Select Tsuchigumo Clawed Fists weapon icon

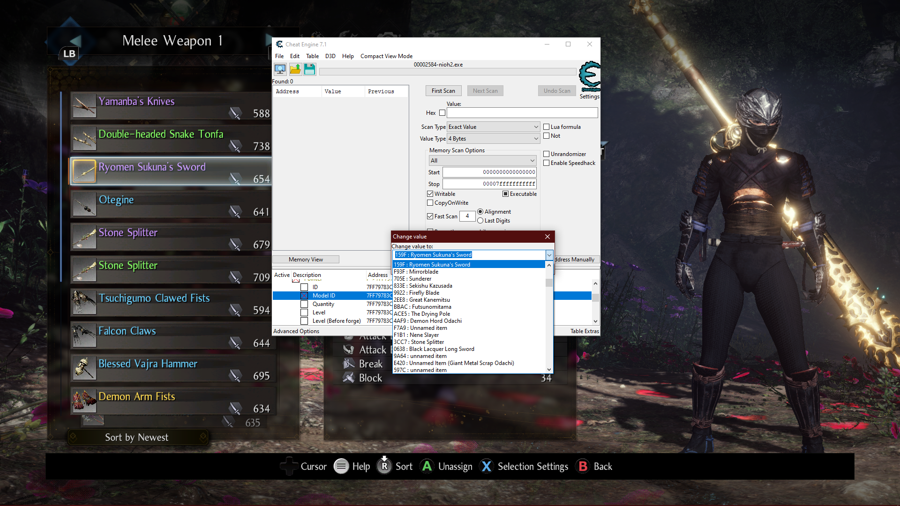pos(84,303)
